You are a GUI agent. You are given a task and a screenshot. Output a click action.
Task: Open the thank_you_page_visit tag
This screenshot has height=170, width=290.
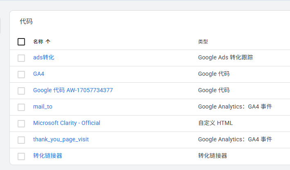(61, 139)
